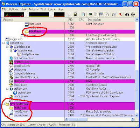Image resolution: width=140 pixels, height=128 pixels.
Task: Collapse the WaHelper.exe tree node
Action: click(7, 47)
